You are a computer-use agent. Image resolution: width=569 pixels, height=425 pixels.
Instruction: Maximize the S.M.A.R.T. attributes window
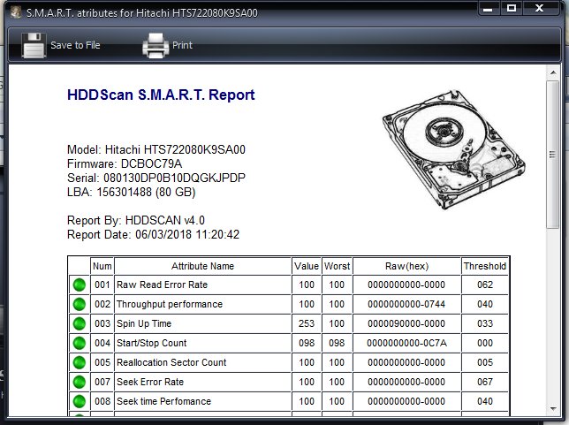[512, 8]
